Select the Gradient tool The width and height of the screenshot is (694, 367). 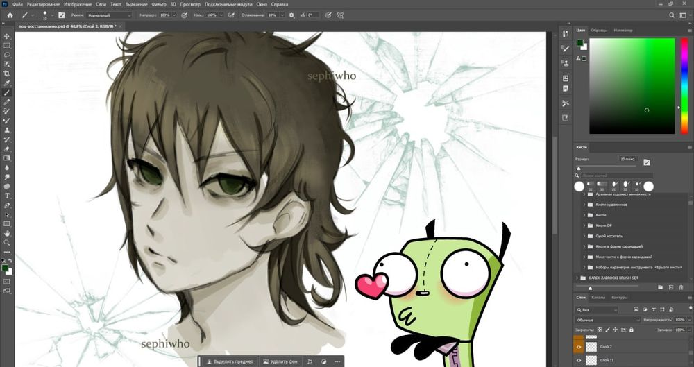pyautogui.click(x=7, y=158)
